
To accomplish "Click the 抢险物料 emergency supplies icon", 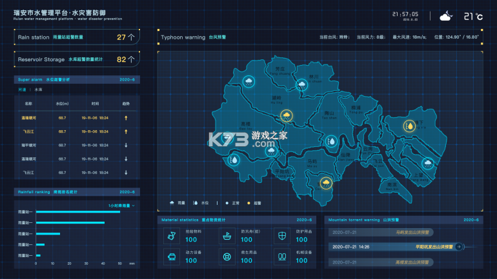I will pyautogui.click(x=172, y=236).
